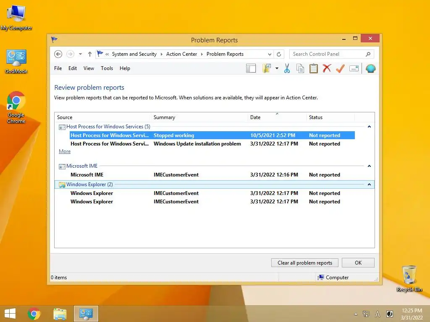Click the Action Center flag icon in address bar
This screenshot has width=430, height=322.
click(100, 54)
